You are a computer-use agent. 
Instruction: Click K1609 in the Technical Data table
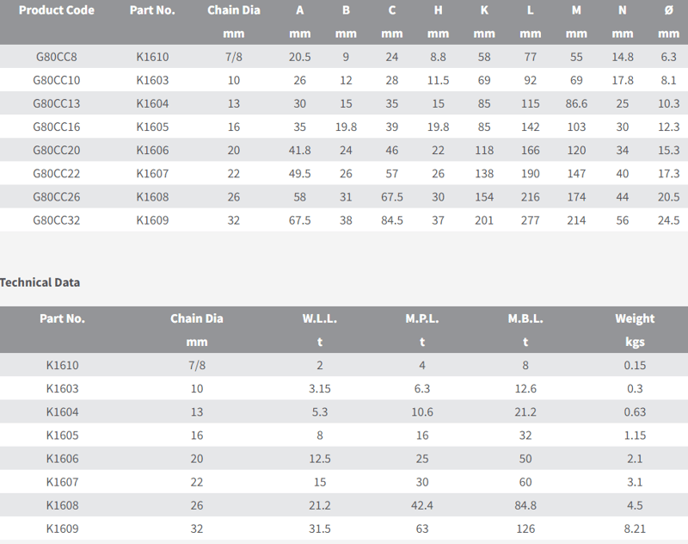click(x=62, y=529)
